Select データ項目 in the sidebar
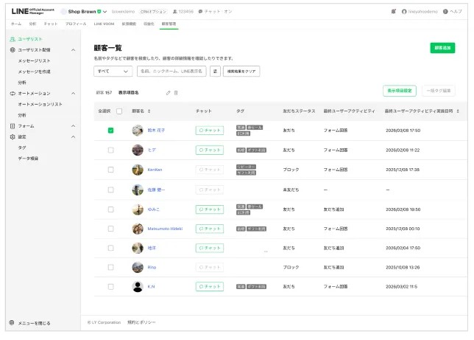474x340 pixels. point(28,158)
